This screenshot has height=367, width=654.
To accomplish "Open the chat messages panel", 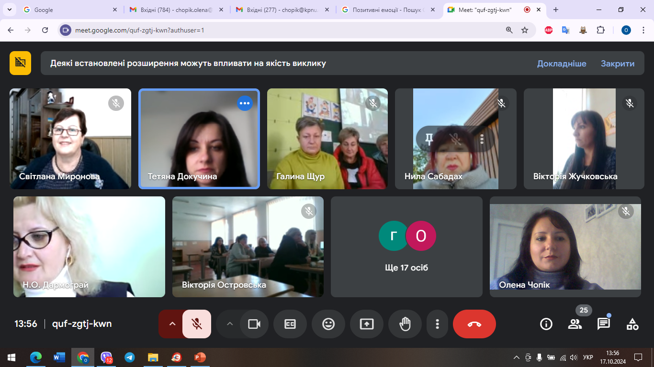I will [x=604, y=324].
